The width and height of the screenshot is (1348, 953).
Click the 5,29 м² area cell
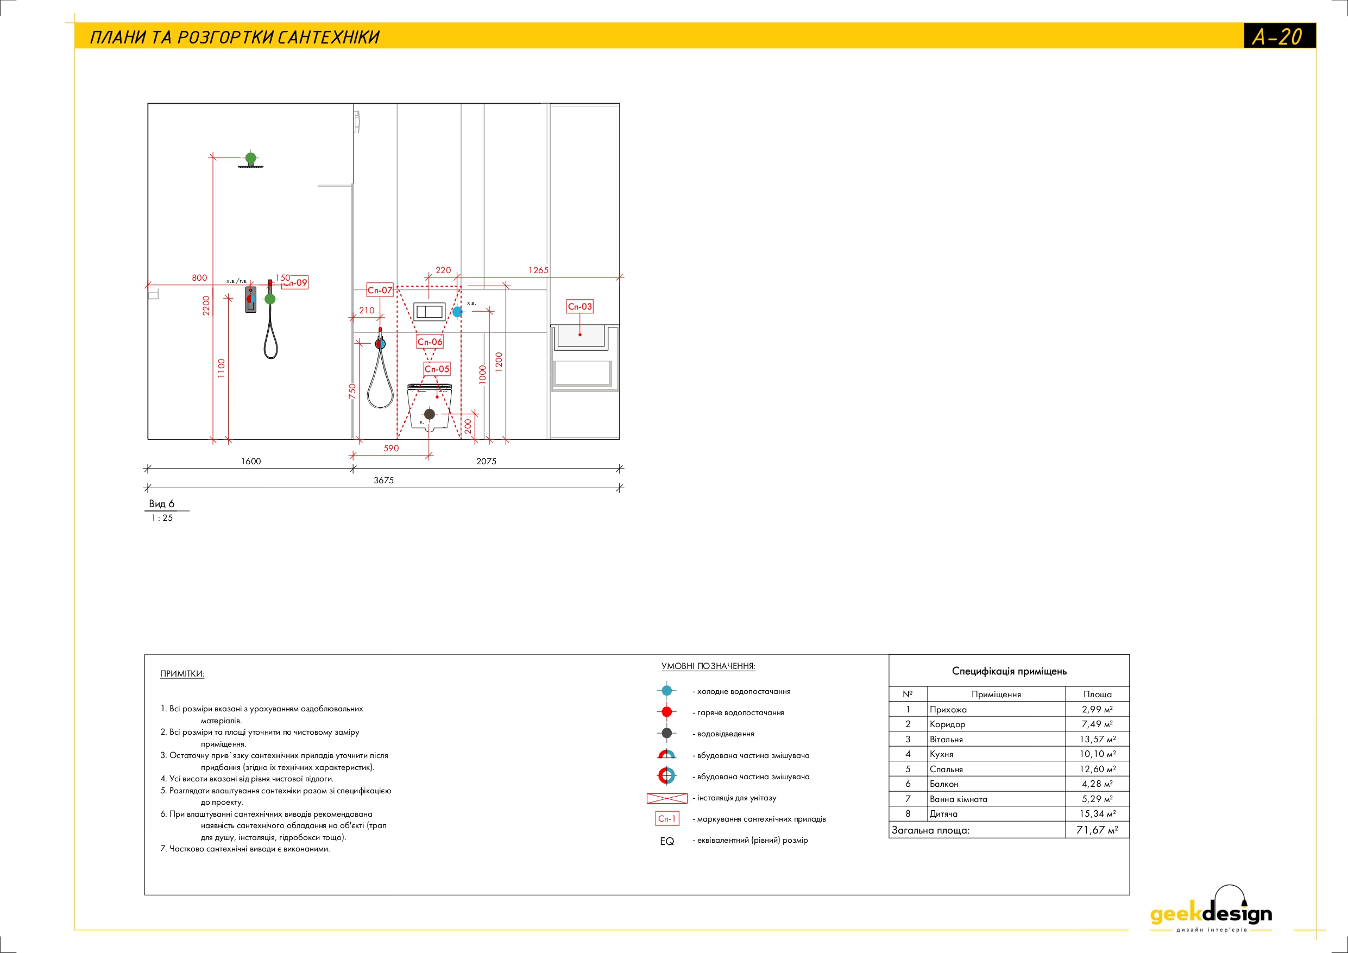tap(1097, 799)
